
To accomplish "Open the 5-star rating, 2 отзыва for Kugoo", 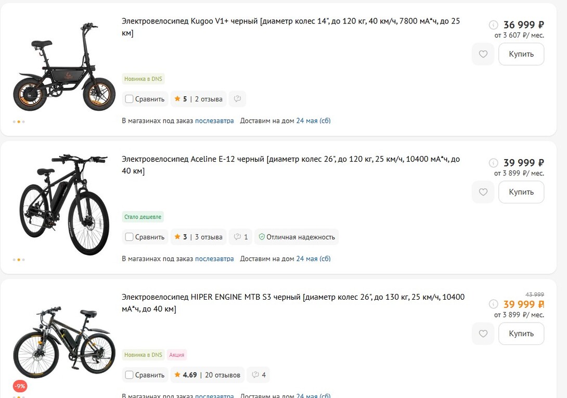I will click(x=198, y=99).
